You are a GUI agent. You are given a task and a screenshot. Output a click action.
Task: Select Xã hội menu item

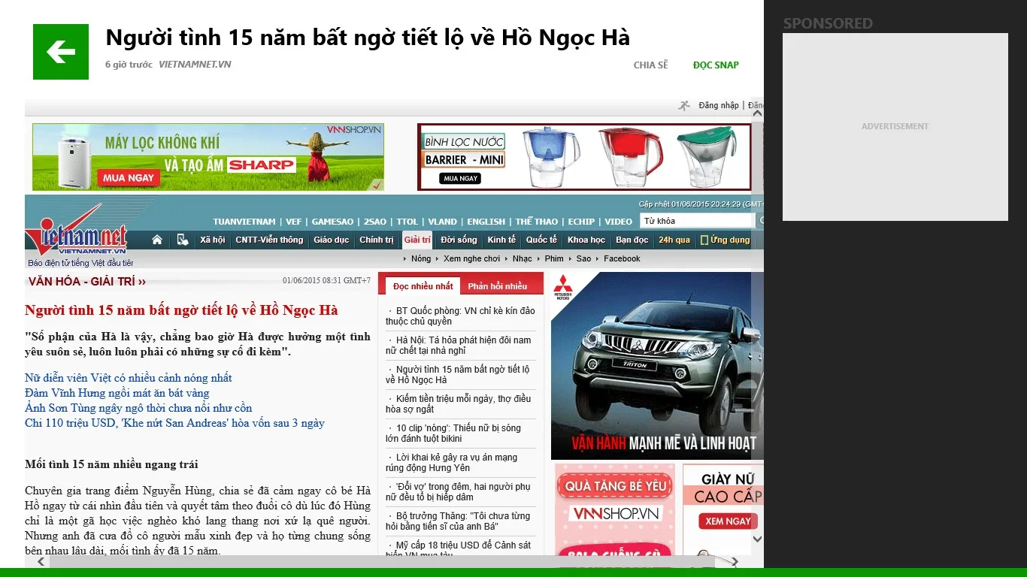click(213, 240)
